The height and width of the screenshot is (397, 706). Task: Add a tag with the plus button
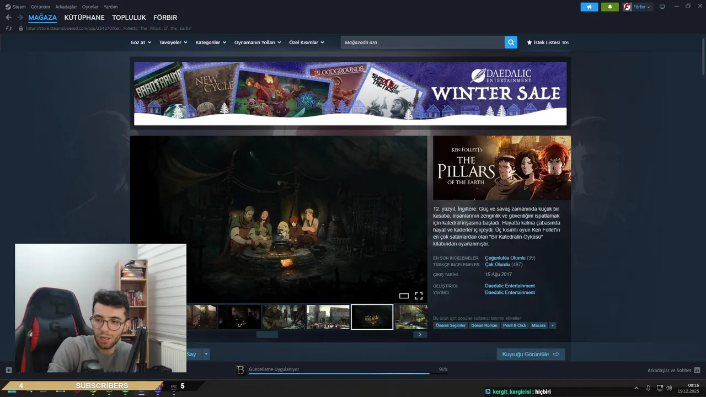coord(552,325)
